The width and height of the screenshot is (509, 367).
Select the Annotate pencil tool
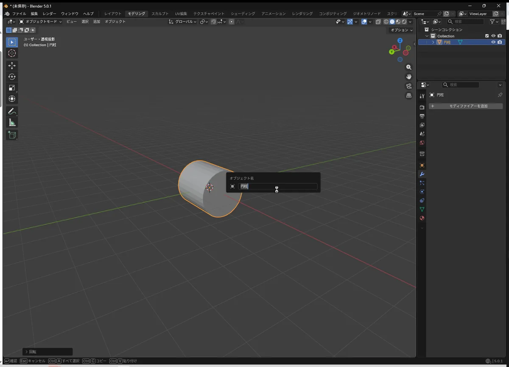pyautogui.click(x=12, y=112)
